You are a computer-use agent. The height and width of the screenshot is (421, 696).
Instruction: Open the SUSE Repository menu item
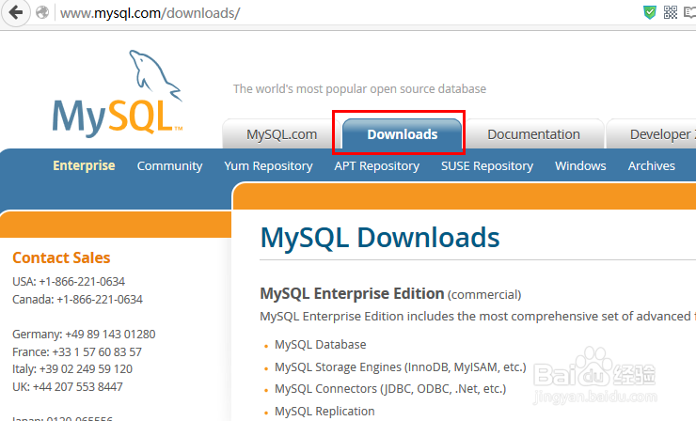click(486, 166)
